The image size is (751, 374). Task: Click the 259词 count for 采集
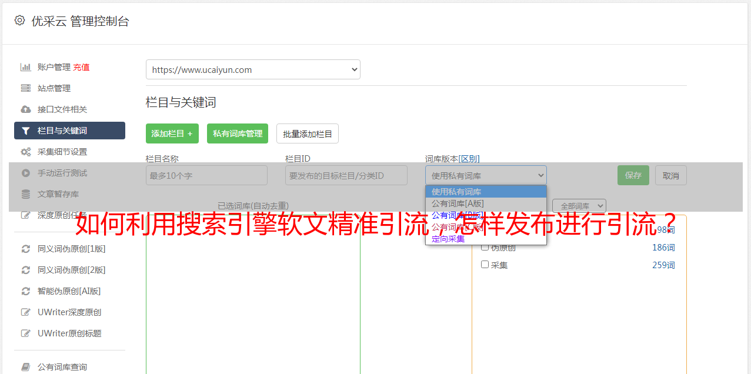[663, 265]
